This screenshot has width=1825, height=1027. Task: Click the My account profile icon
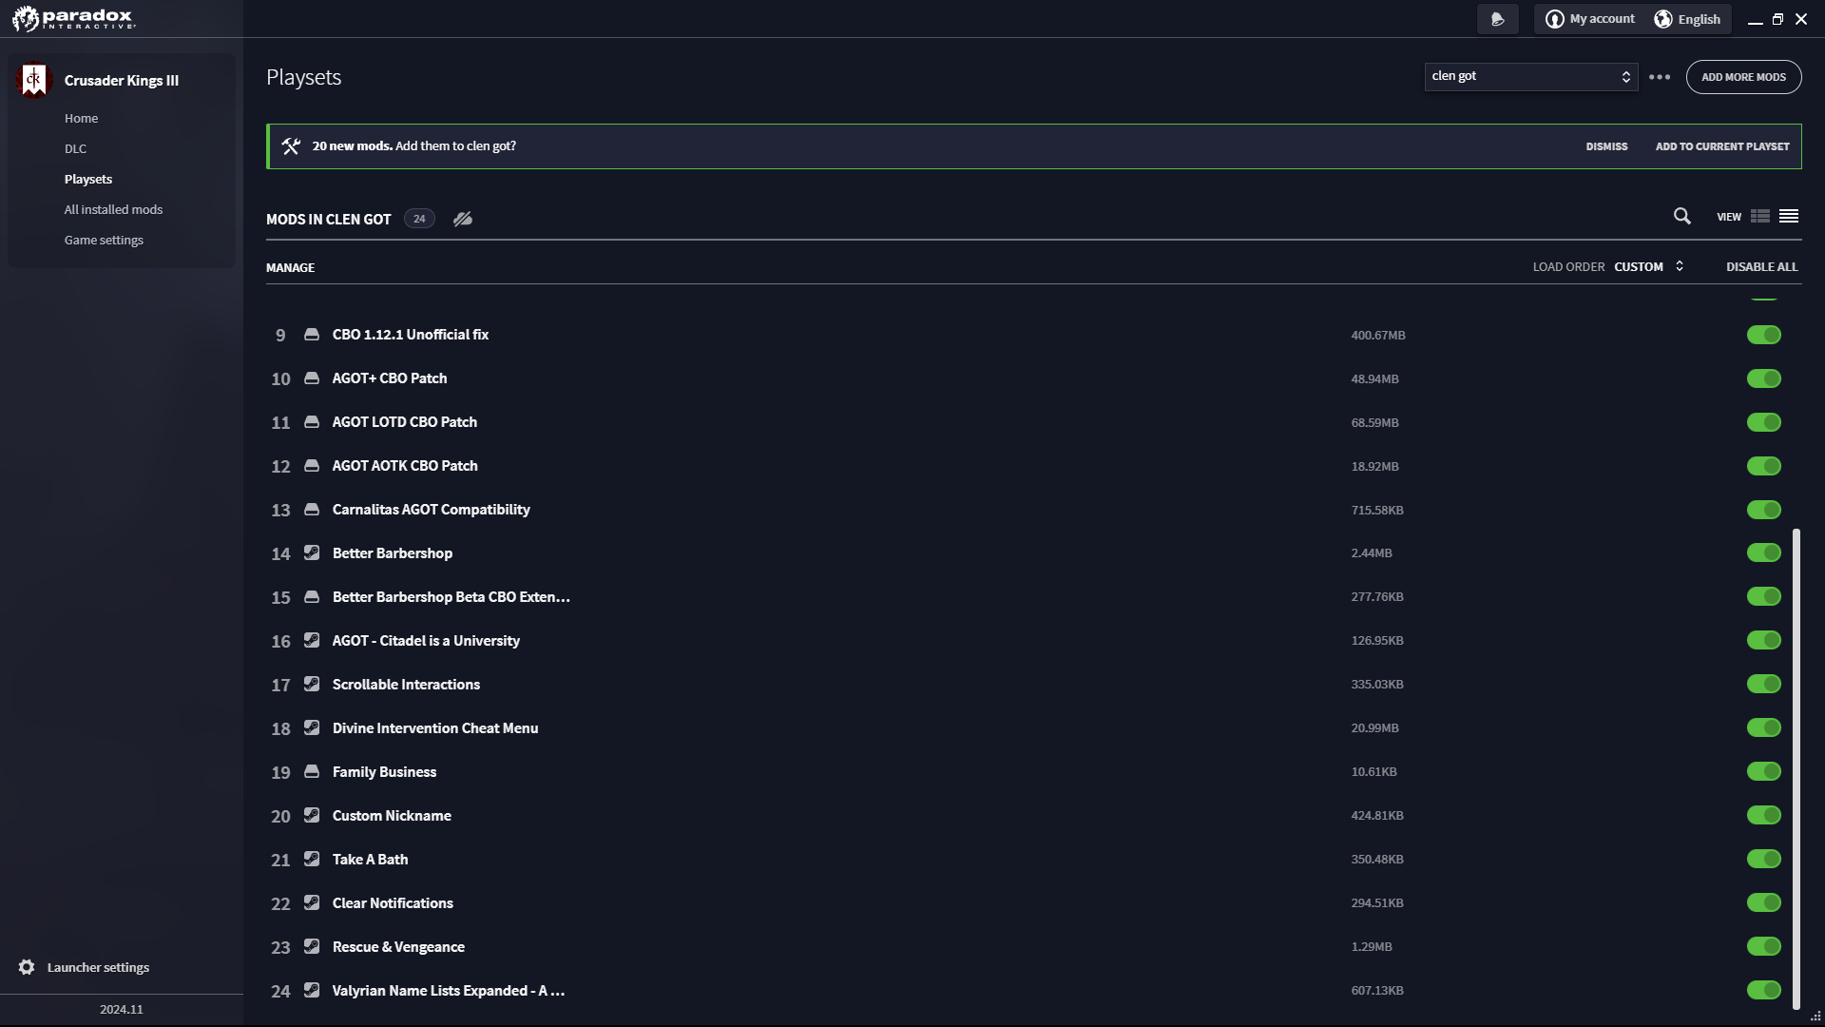[1555, 19]
